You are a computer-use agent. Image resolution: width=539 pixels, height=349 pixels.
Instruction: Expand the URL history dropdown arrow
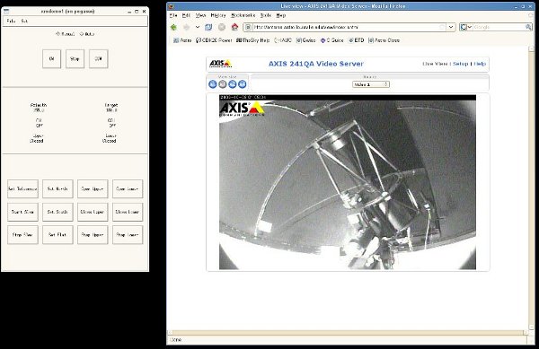pyautogui.click(x=451, y=27)
